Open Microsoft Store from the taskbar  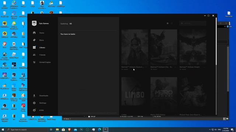tap(63, 129)
